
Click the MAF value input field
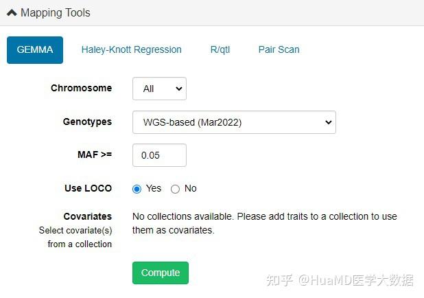pyautogui.click(x=159, y=155)
